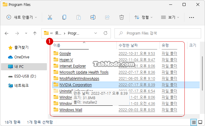Click the NVIDIA Corporation folder icon

point(56,85)
